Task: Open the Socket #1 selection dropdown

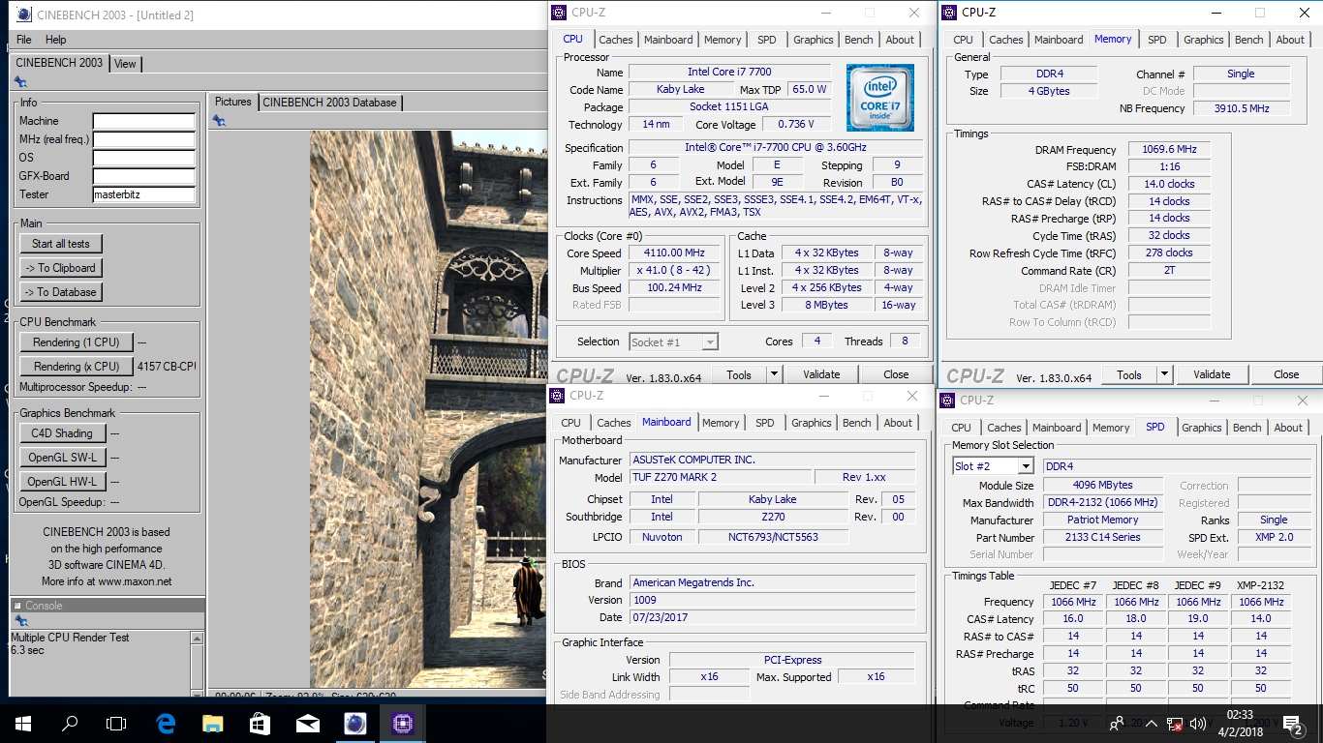Action: coord(710,342)
